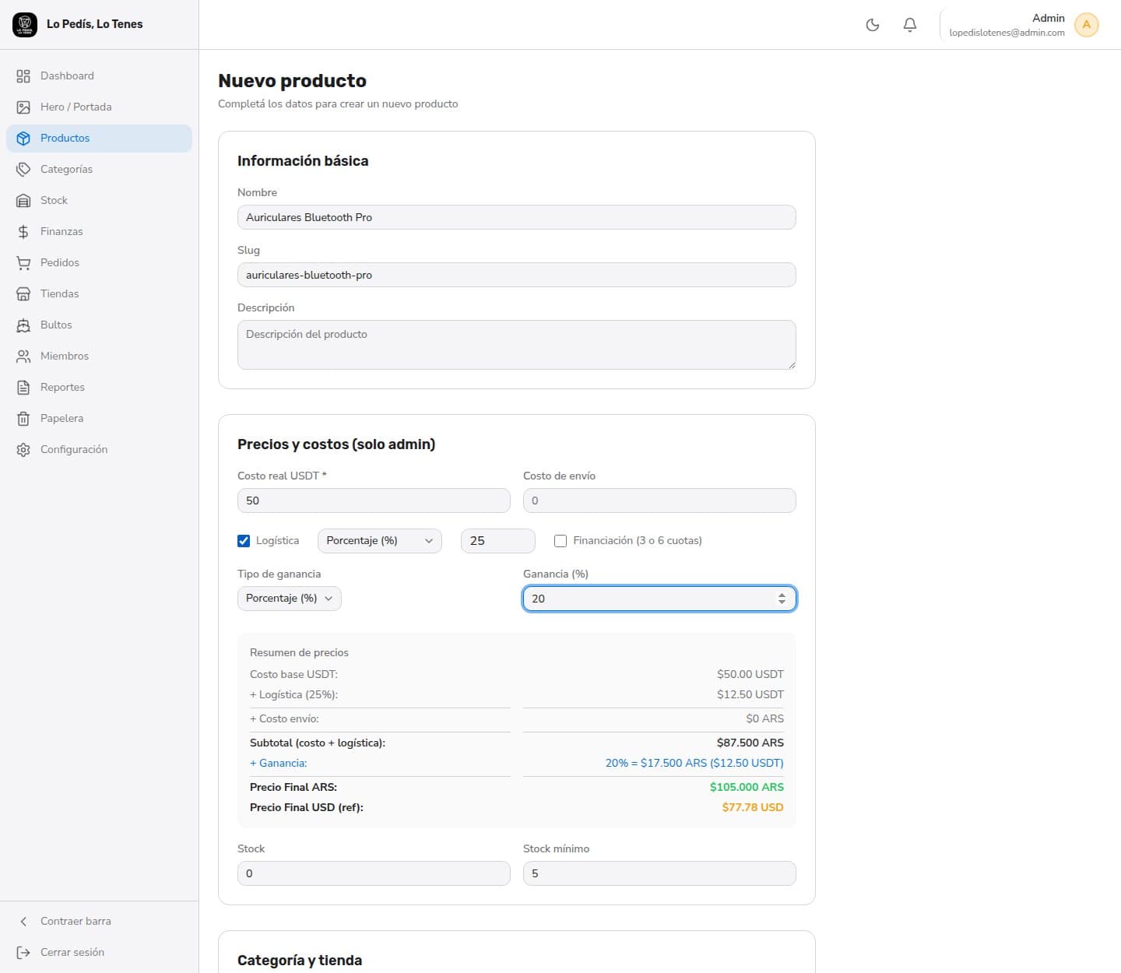The image size is (1121, 973).
Task: Open the Configuración page link
Action: 99,450
